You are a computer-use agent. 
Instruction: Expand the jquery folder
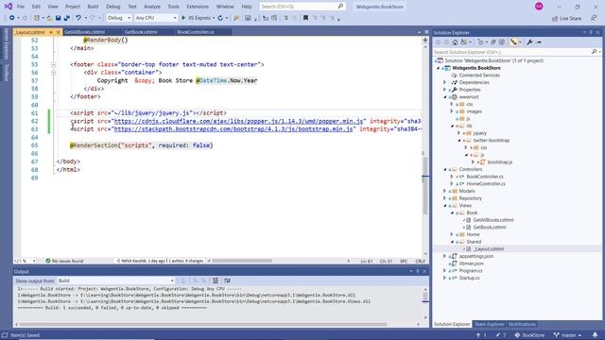(x=459, y=133)
